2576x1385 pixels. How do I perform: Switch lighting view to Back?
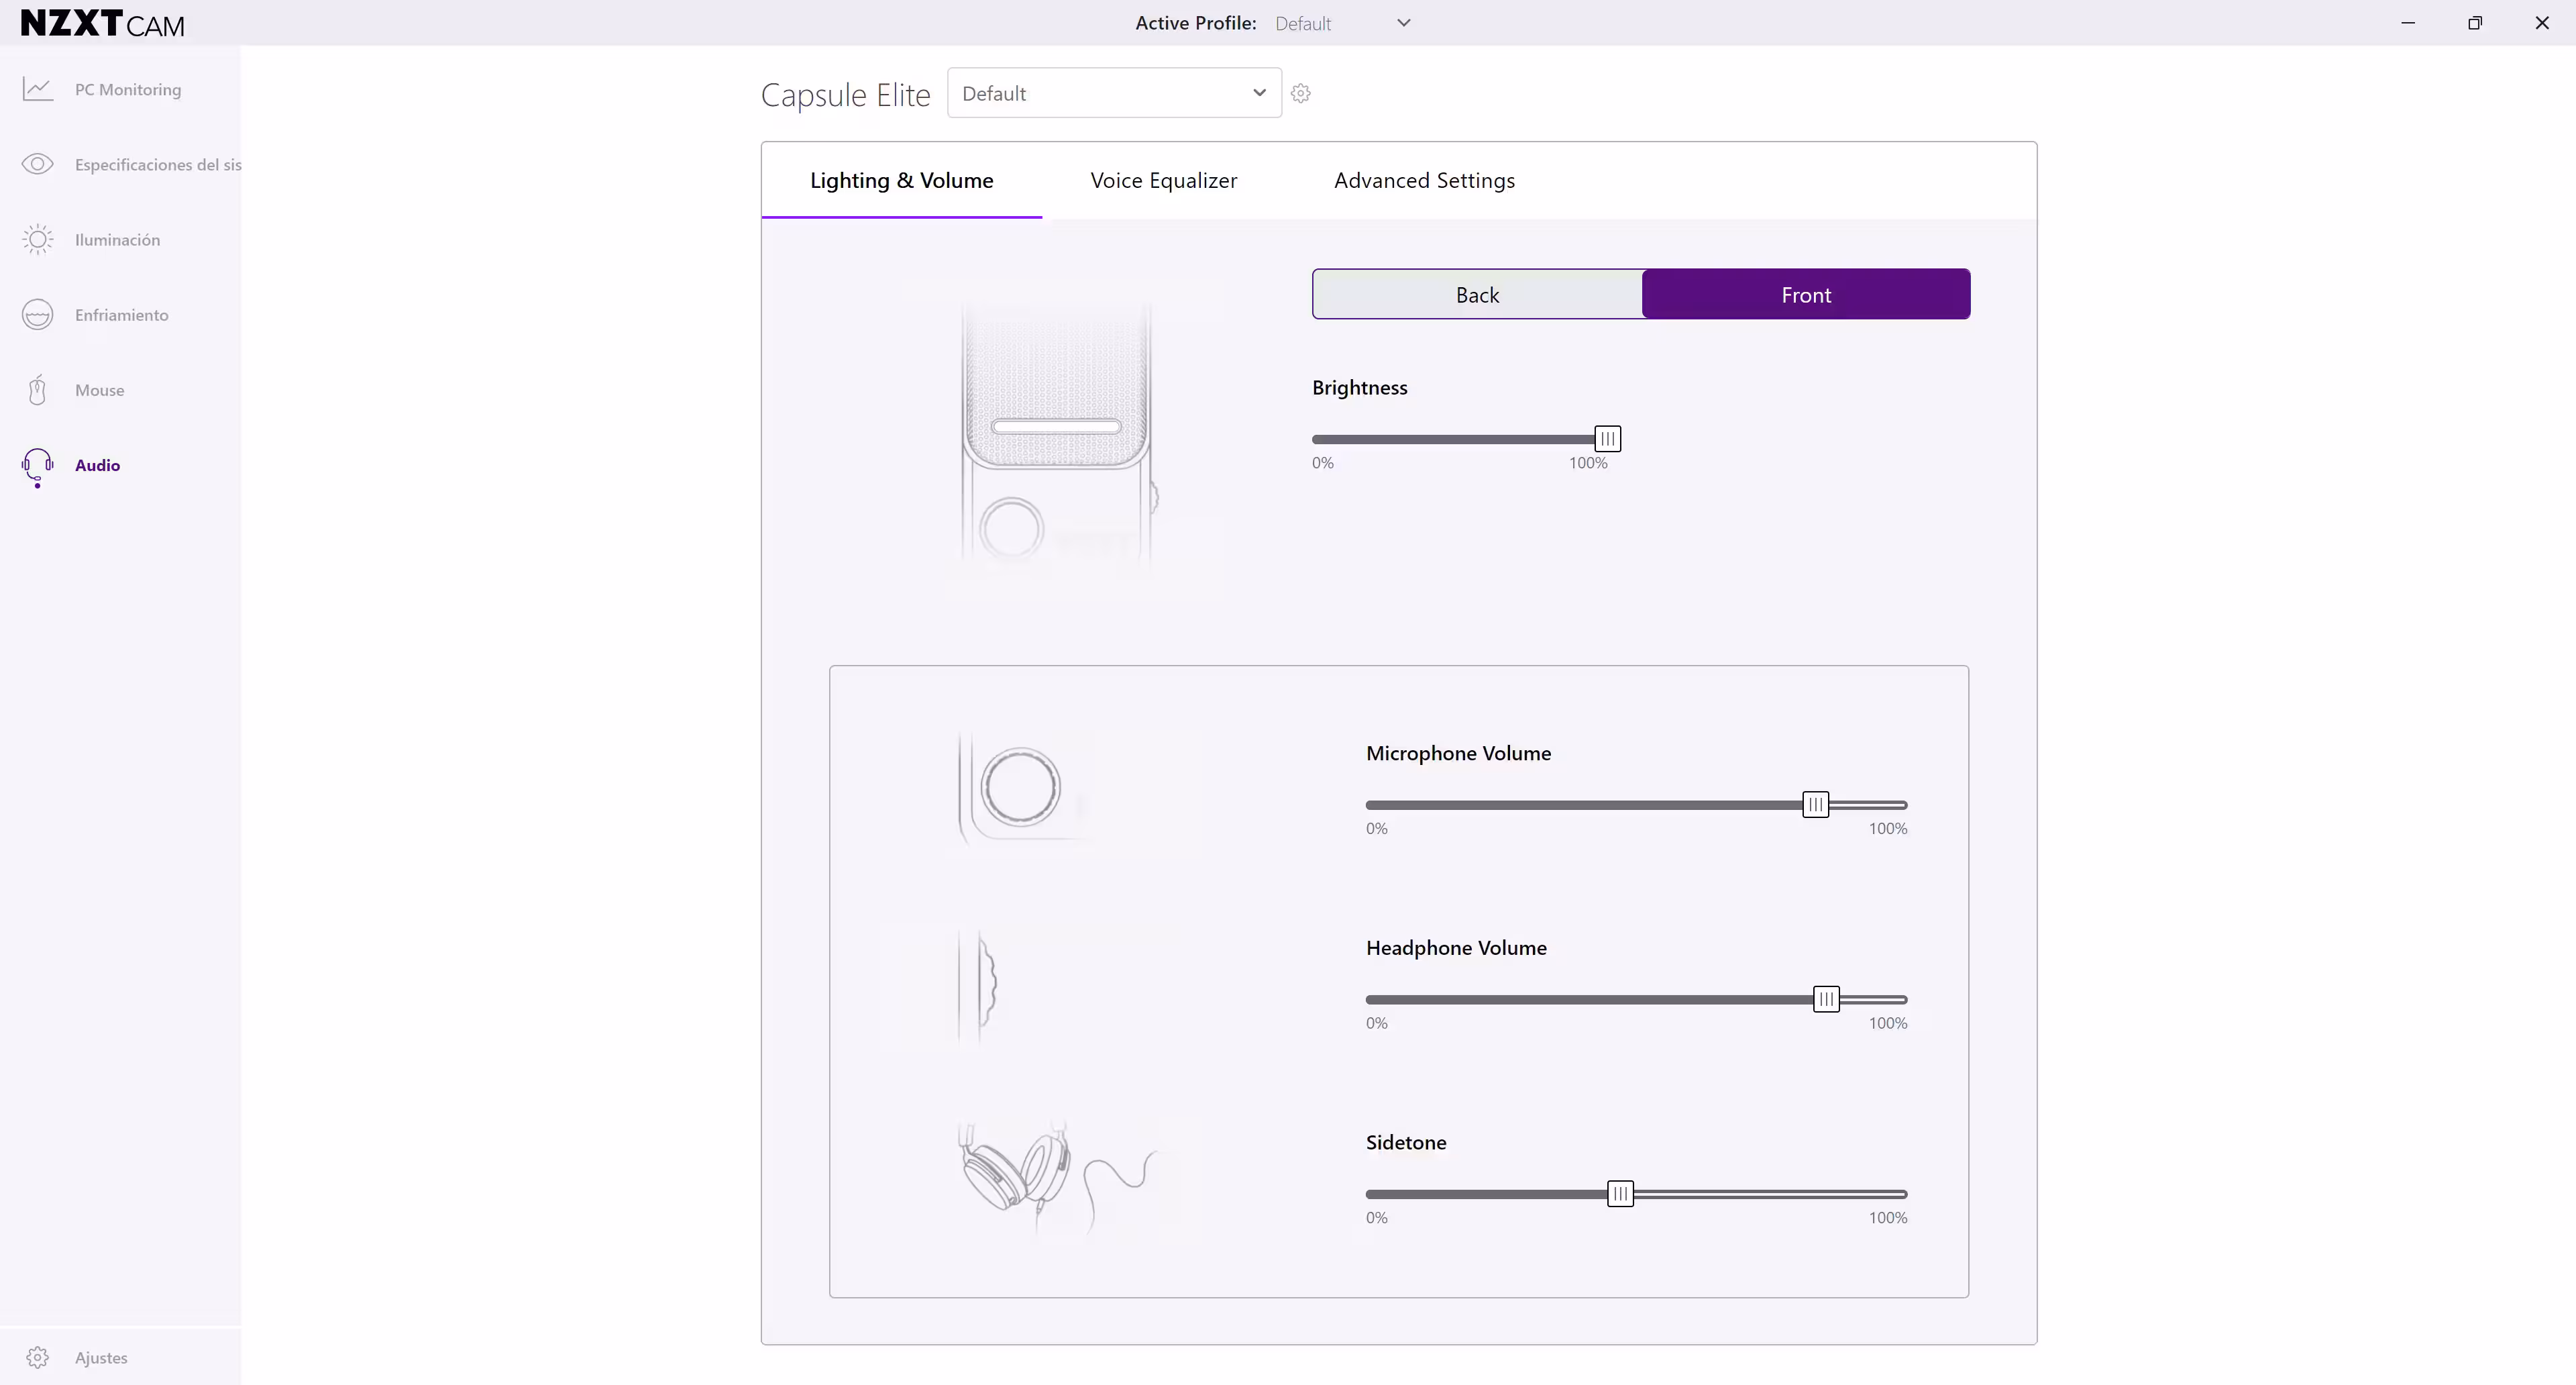click(x=1477, y=295)
